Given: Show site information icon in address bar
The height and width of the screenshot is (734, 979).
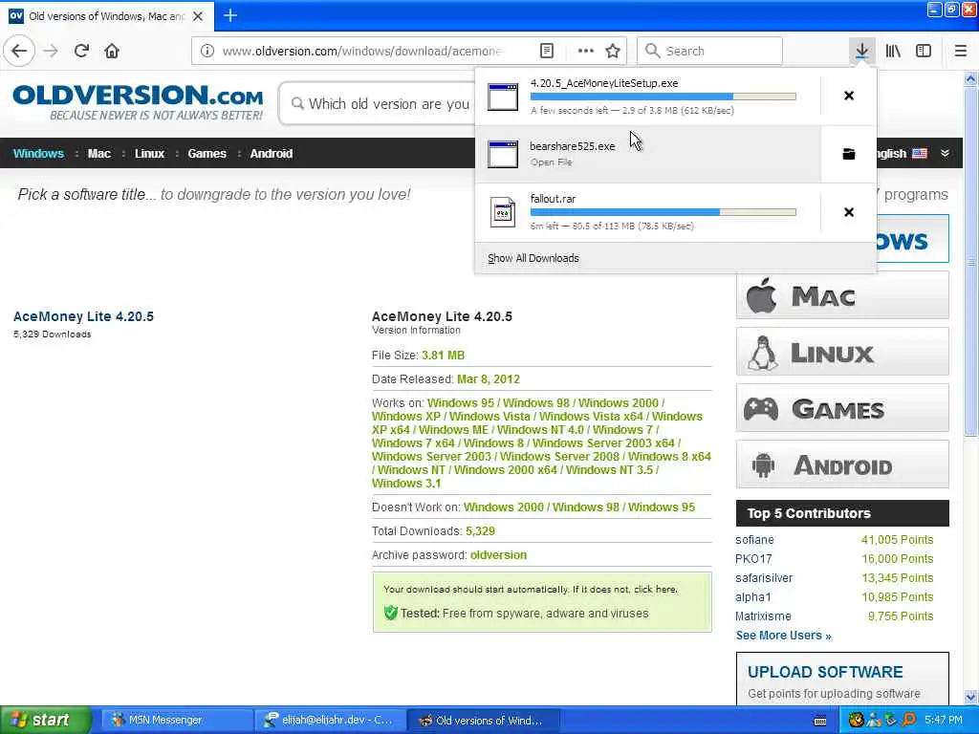Looking at the screenshot, I should (207, 51).
